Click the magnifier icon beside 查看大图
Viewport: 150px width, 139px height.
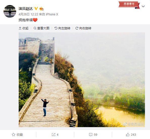click(x=35, y=28)
